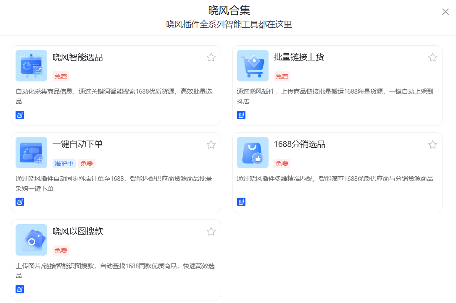Open the 1688分销选品 shopping bag icon
This screenshot has height=303, width=456.
pos(253,152)
